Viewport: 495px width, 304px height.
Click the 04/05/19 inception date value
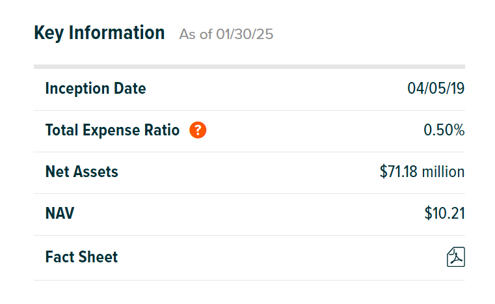tap(436, 89)
